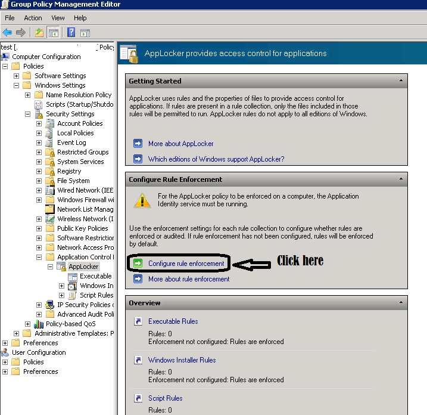Click the green Configure rule enforcement arrow icon
The image size is (427, 415).
[x=138, y=263]
